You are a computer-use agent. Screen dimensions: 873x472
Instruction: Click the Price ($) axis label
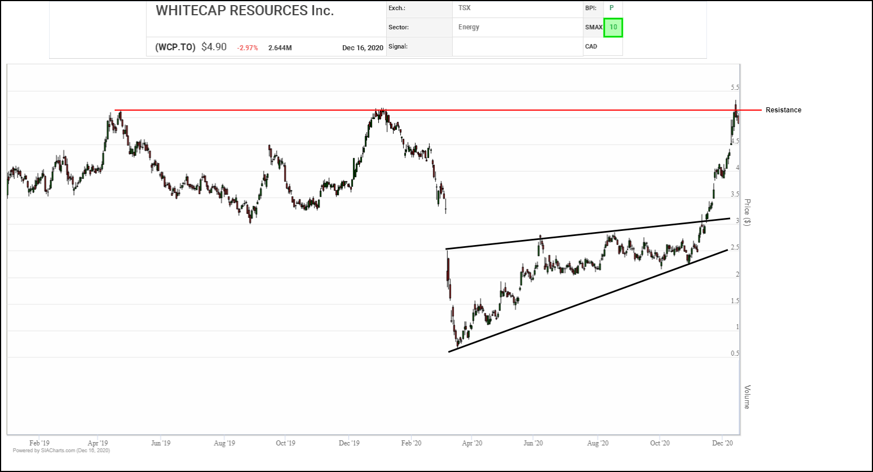pyautogui.click(x=747, y=212)
